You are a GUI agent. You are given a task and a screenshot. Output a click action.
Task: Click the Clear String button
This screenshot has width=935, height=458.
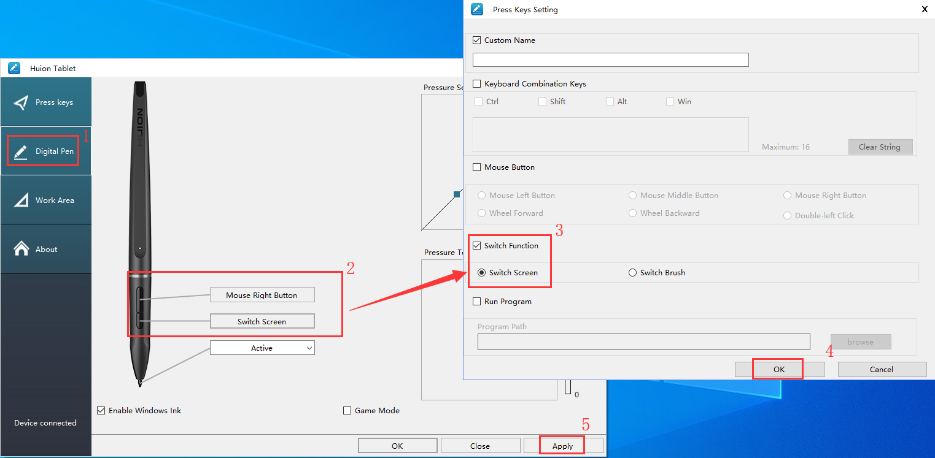coord(880,147)
